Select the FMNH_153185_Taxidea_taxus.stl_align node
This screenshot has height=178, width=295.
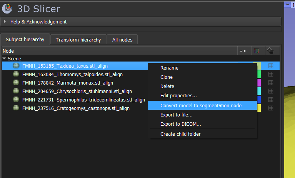point(65,66)
